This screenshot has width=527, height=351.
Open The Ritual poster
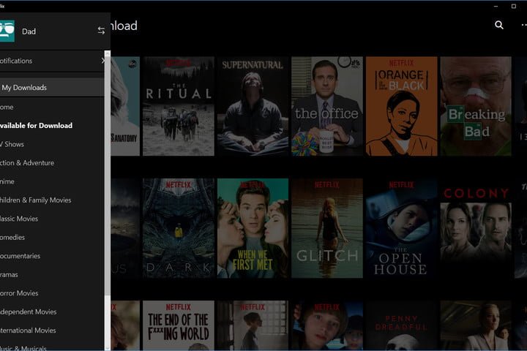pyautogui.click(x=179, y=106)
